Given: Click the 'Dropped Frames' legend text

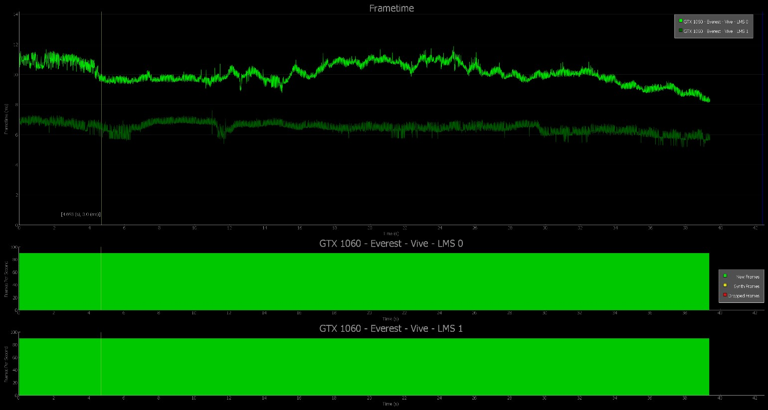Looking at the screenshot, I should tap(744, 296).
